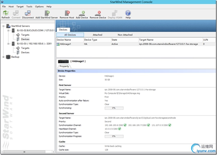Click the "192.168.100.6:3260" synchronization channel address
The height and width of the screenshot is (155, 217).
tap(114, 125)
